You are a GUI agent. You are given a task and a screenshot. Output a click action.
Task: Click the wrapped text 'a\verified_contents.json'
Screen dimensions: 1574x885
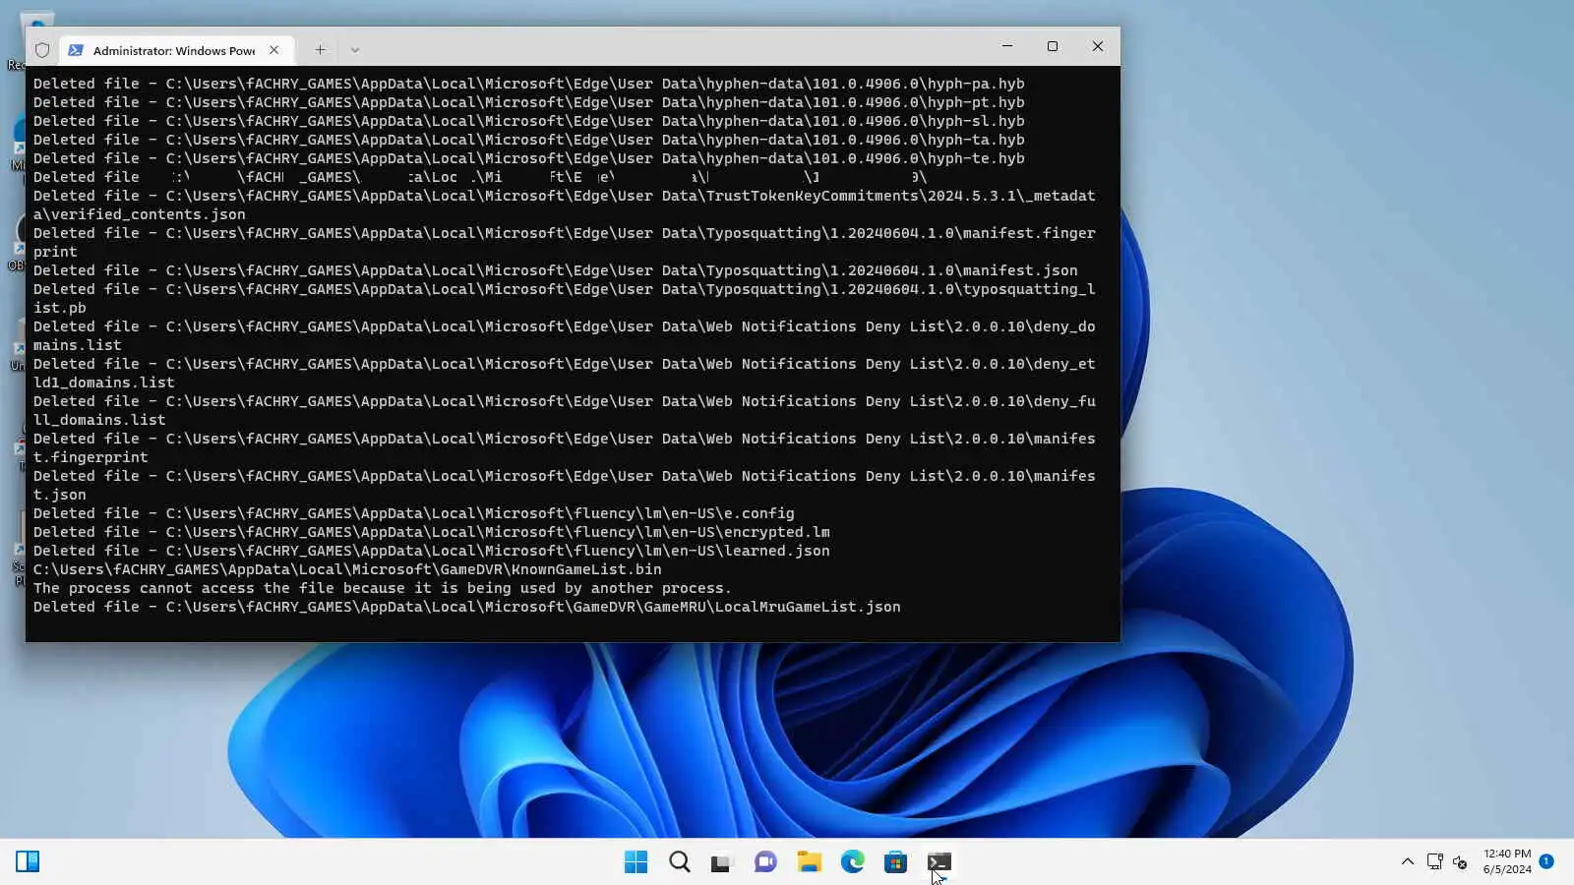tap(140, 214)
